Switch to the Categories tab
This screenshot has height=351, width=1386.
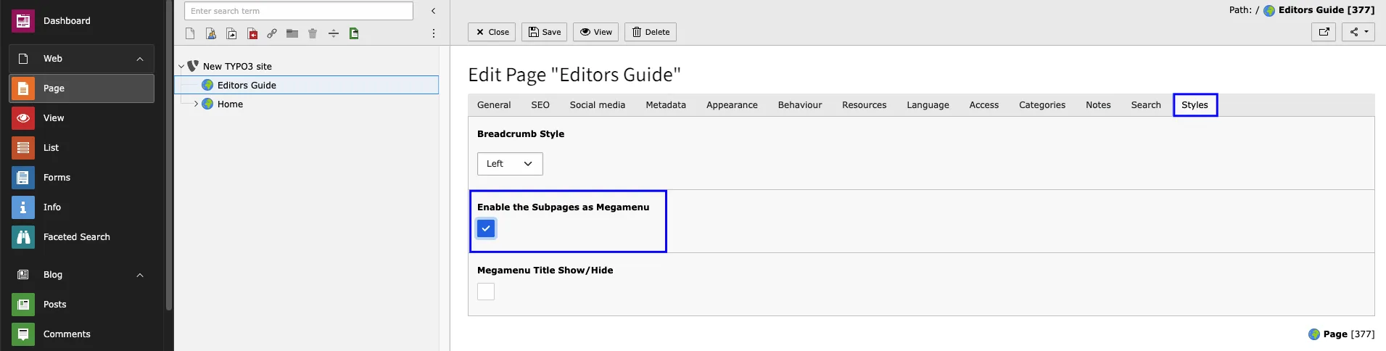pos(1042,105)
